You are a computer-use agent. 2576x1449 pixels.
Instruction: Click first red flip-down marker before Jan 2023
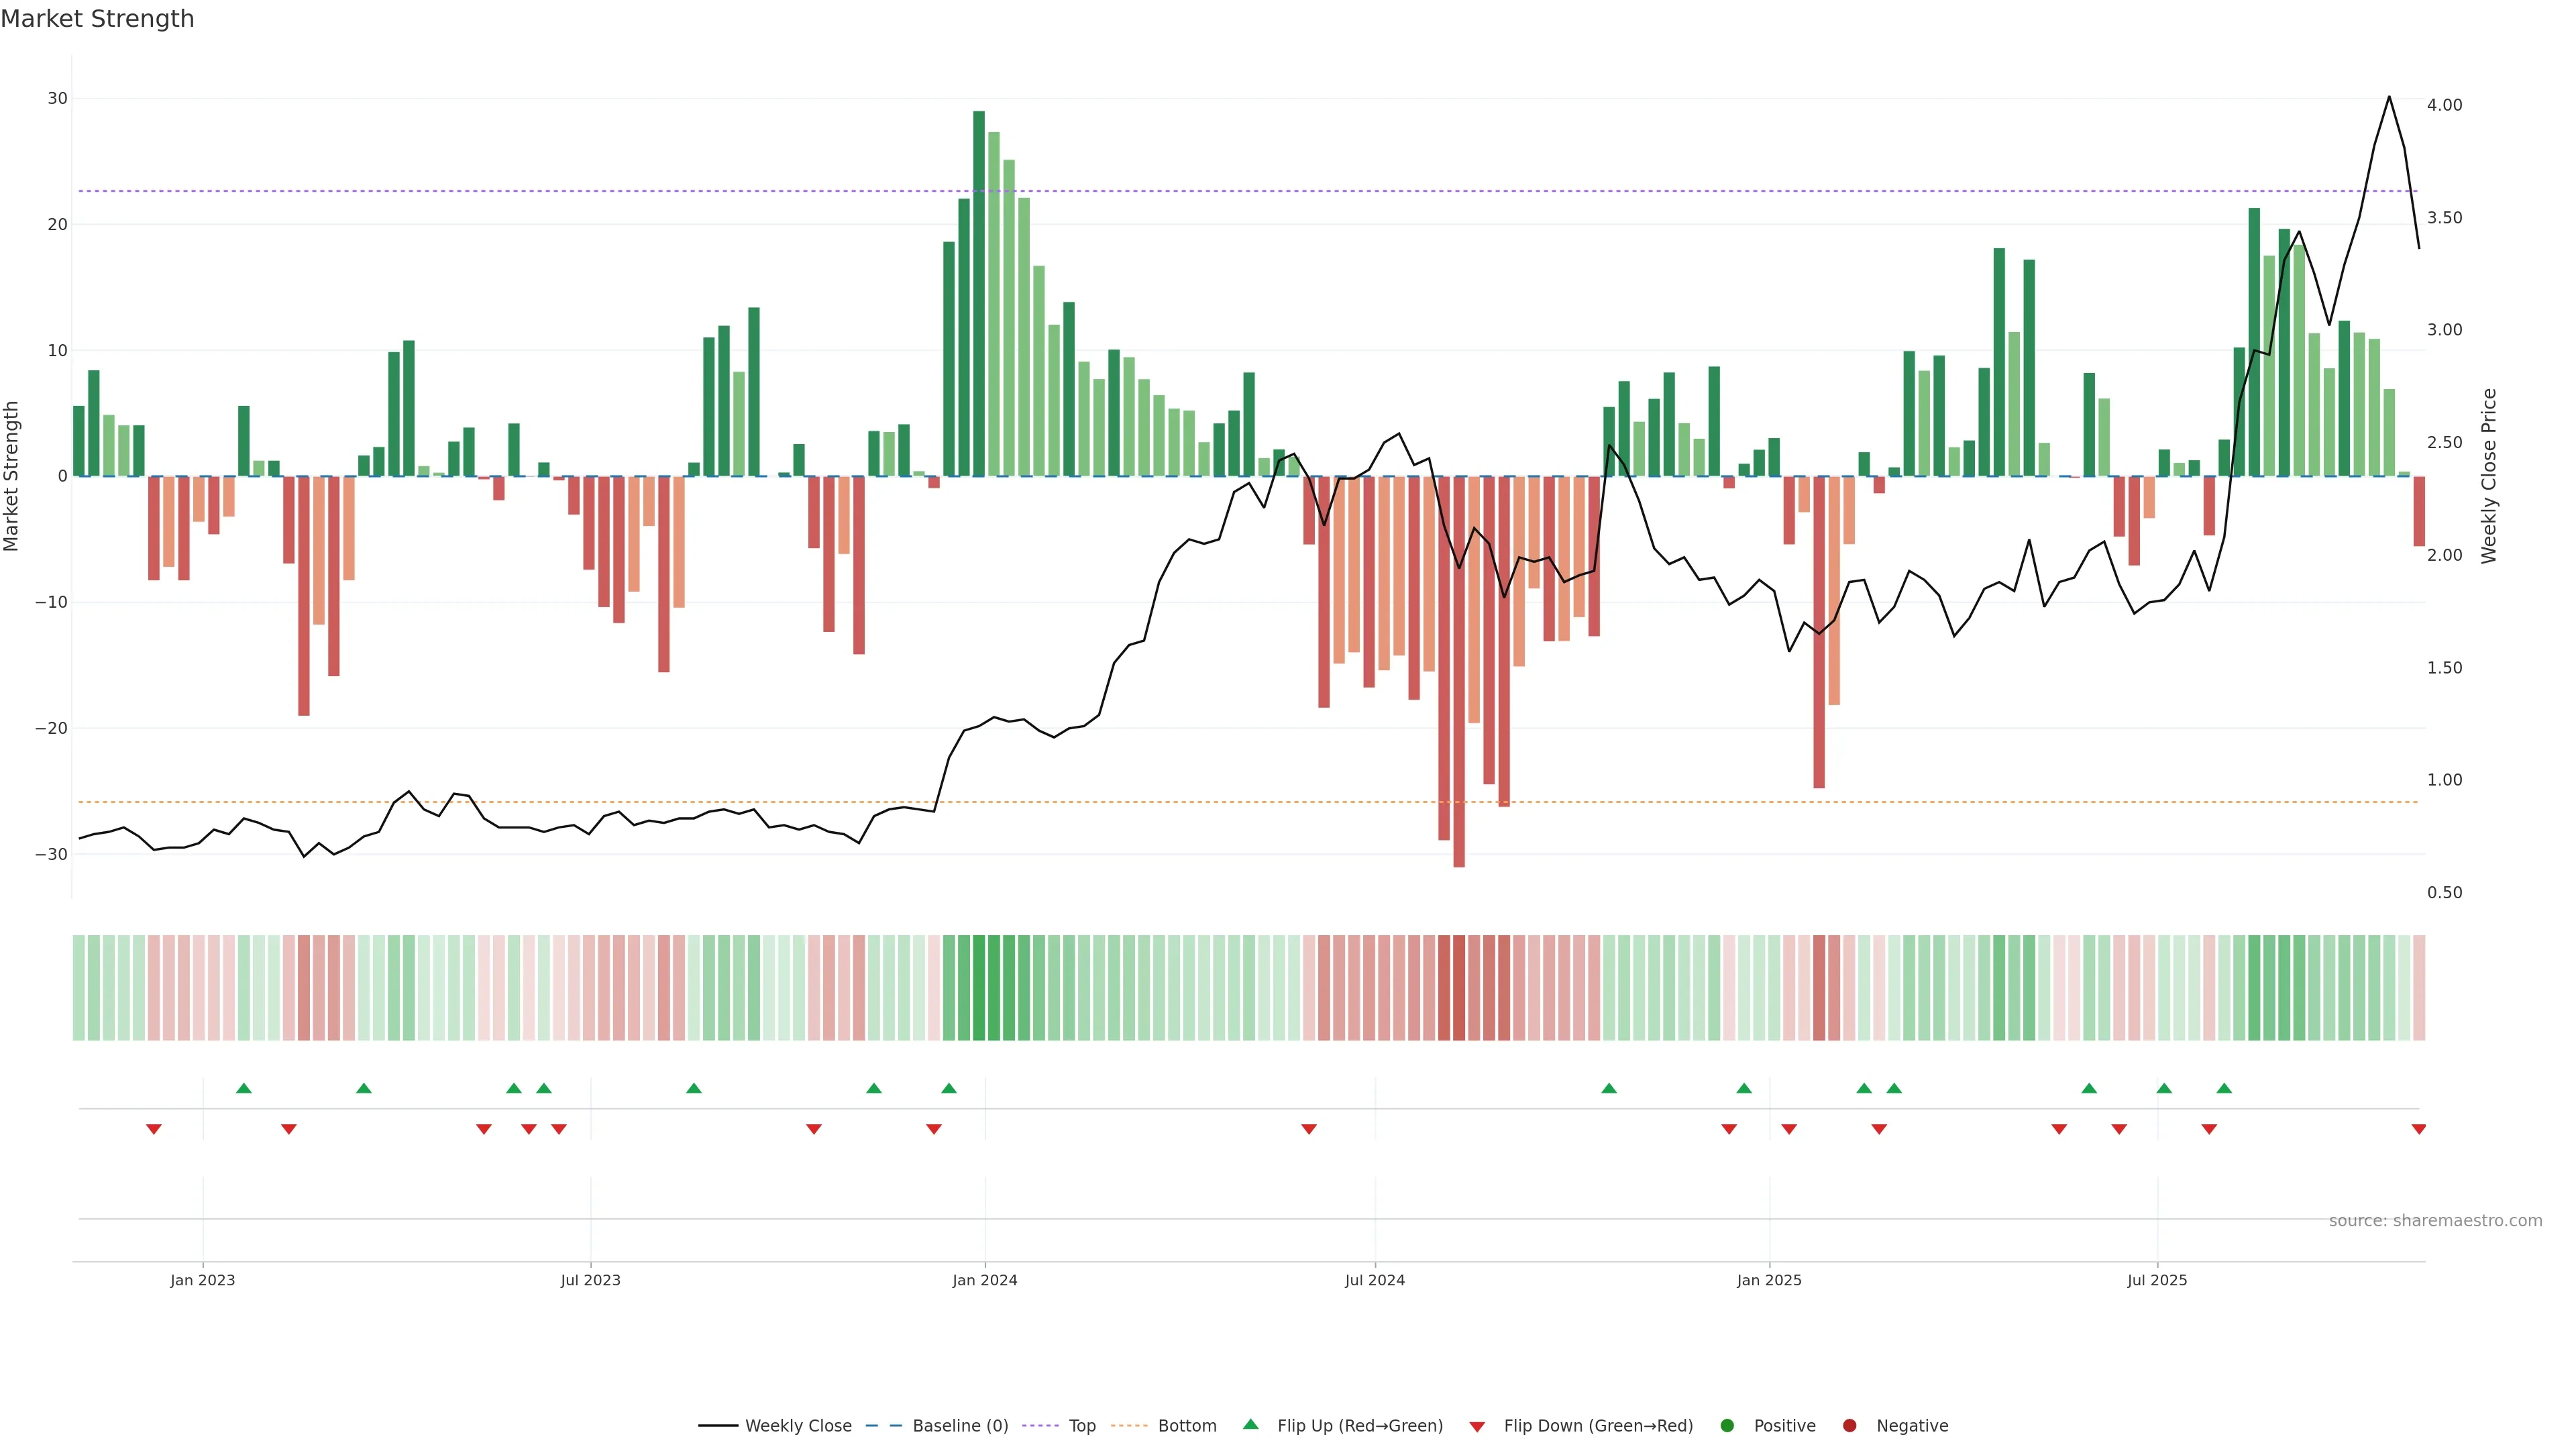point(154,1129)
